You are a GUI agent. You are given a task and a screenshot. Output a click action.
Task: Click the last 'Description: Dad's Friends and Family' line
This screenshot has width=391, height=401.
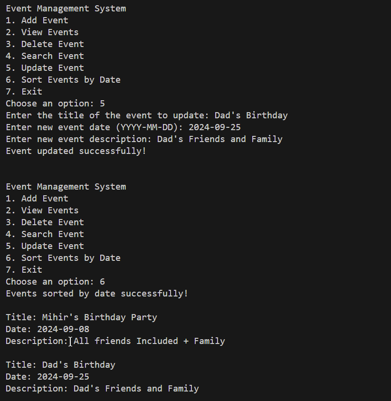pos(102,389)
